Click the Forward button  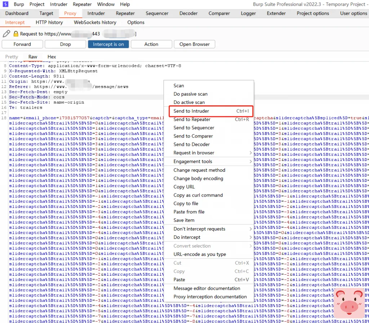22,44
